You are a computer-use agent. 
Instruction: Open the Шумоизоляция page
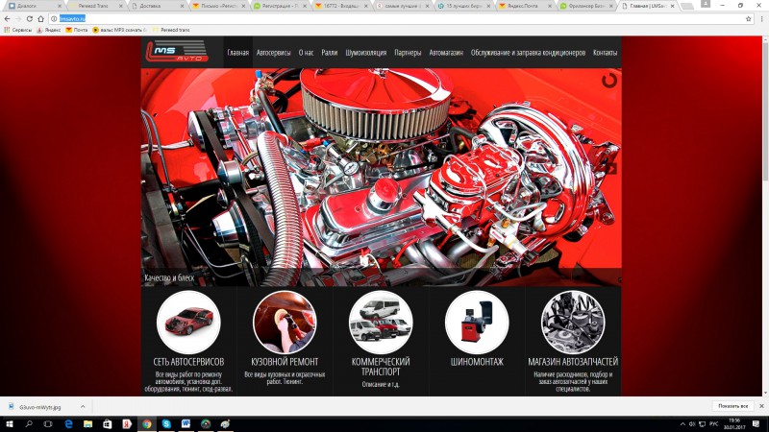366,53
